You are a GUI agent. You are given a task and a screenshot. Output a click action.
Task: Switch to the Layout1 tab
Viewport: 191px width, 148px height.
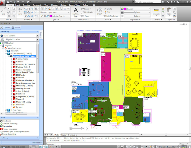64,135
